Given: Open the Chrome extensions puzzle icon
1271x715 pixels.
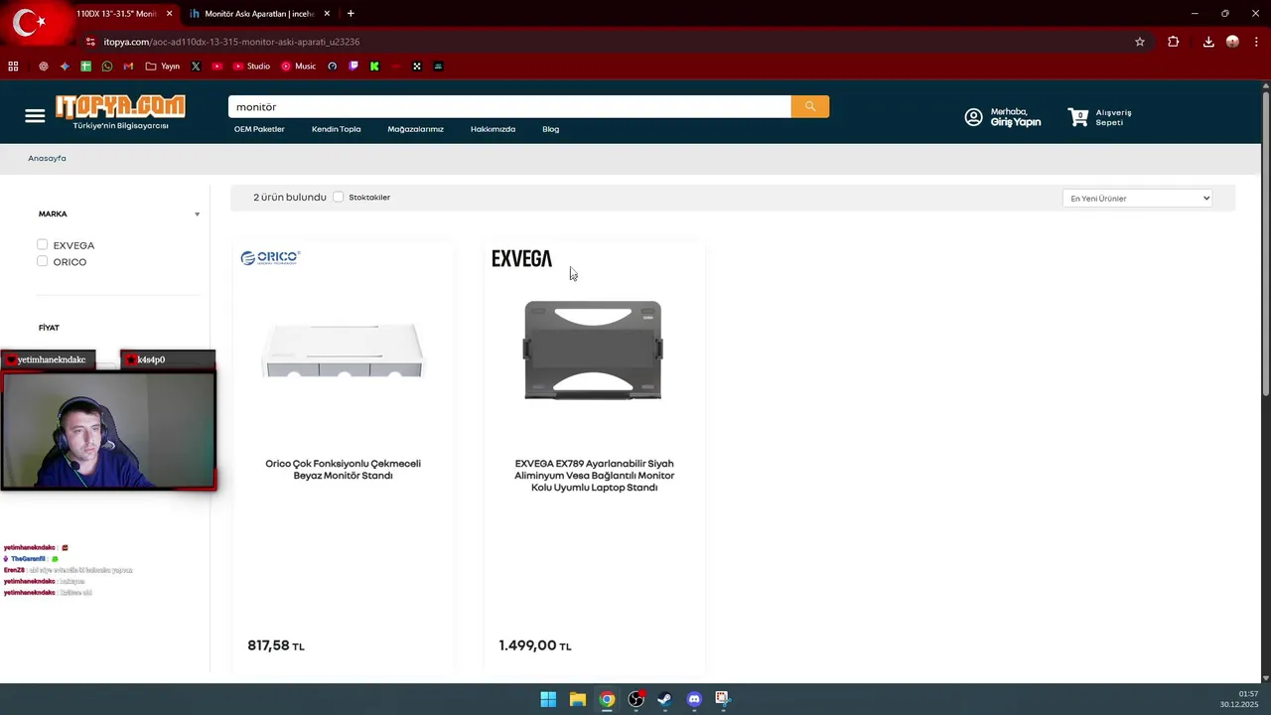Looking at the screenshot, I should (x=1174, y=42).
